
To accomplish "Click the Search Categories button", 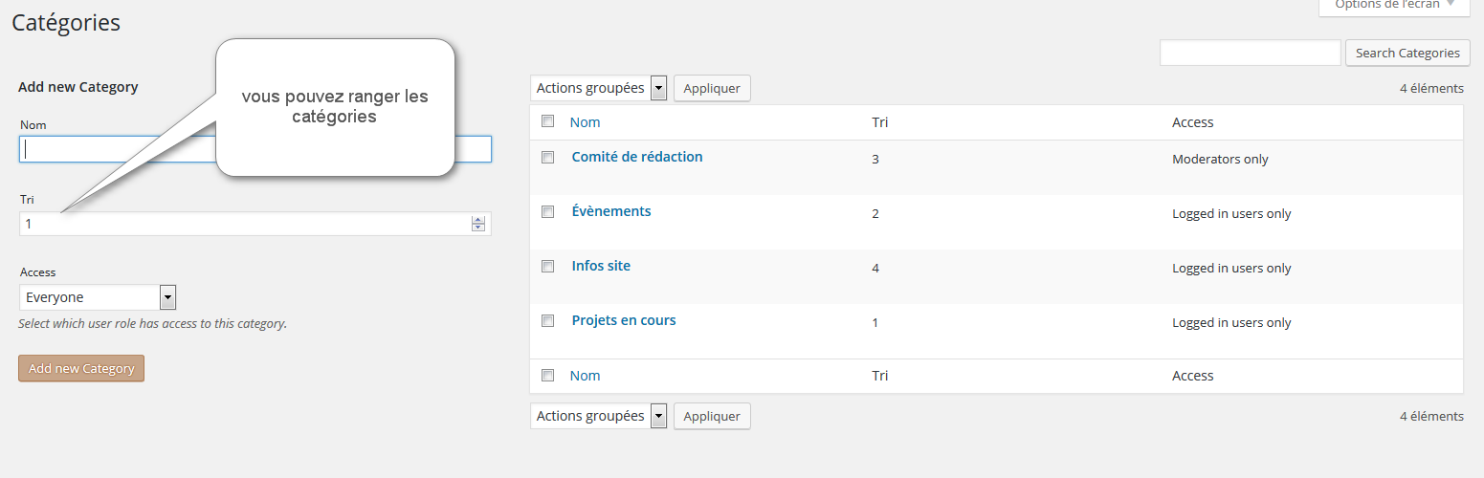I will (1406, 53).
